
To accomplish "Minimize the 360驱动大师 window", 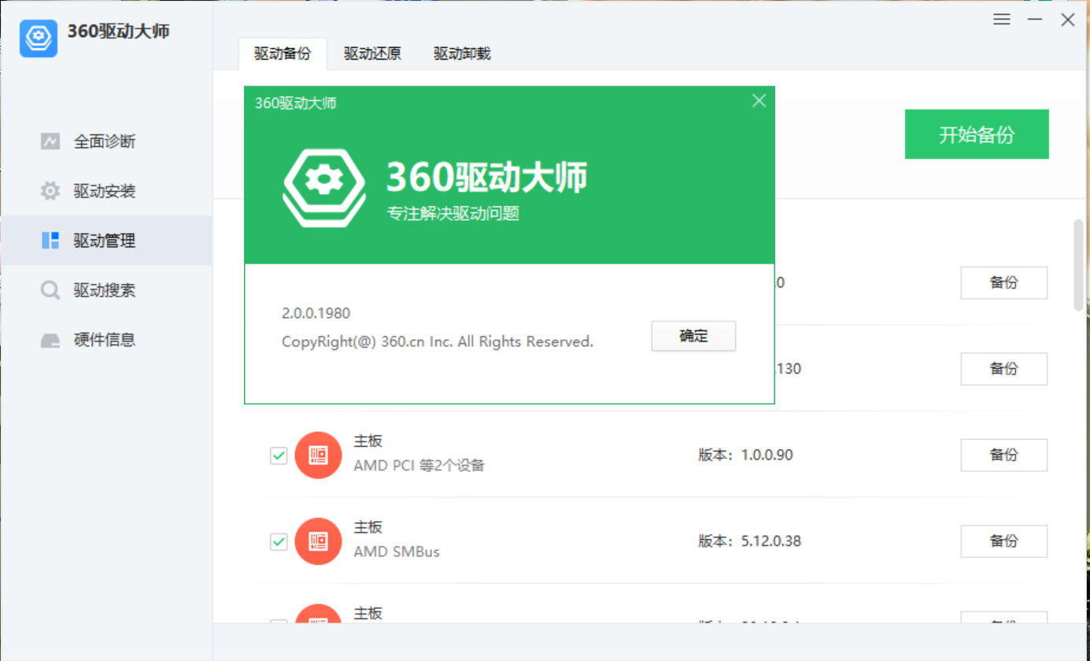I will [x=1035, y=20].
